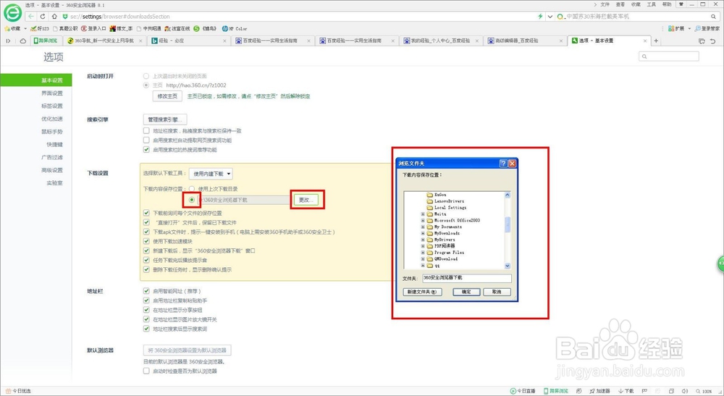Open 下载 downloads in status bar

click(626, 391)
